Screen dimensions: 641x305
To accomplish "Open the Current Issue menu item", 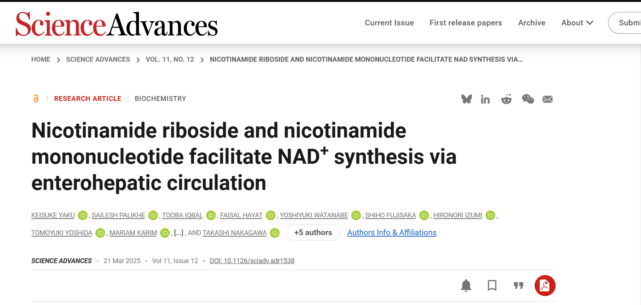I will [389, 23].
